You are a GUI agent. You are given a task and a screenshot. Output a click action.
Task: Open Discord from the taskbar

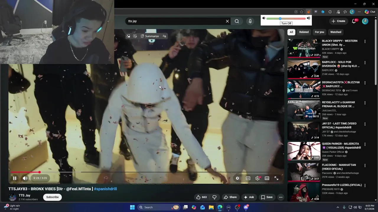246,207
